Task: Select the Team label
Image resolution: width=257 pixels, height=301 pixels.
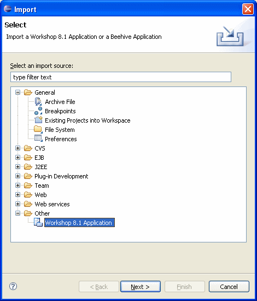Action: tap(42, 186)
